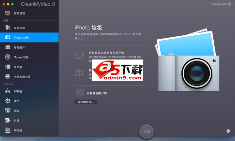
Task: Click the Smart Cleanup monitor icon
Action: click(x=8, y=13)
